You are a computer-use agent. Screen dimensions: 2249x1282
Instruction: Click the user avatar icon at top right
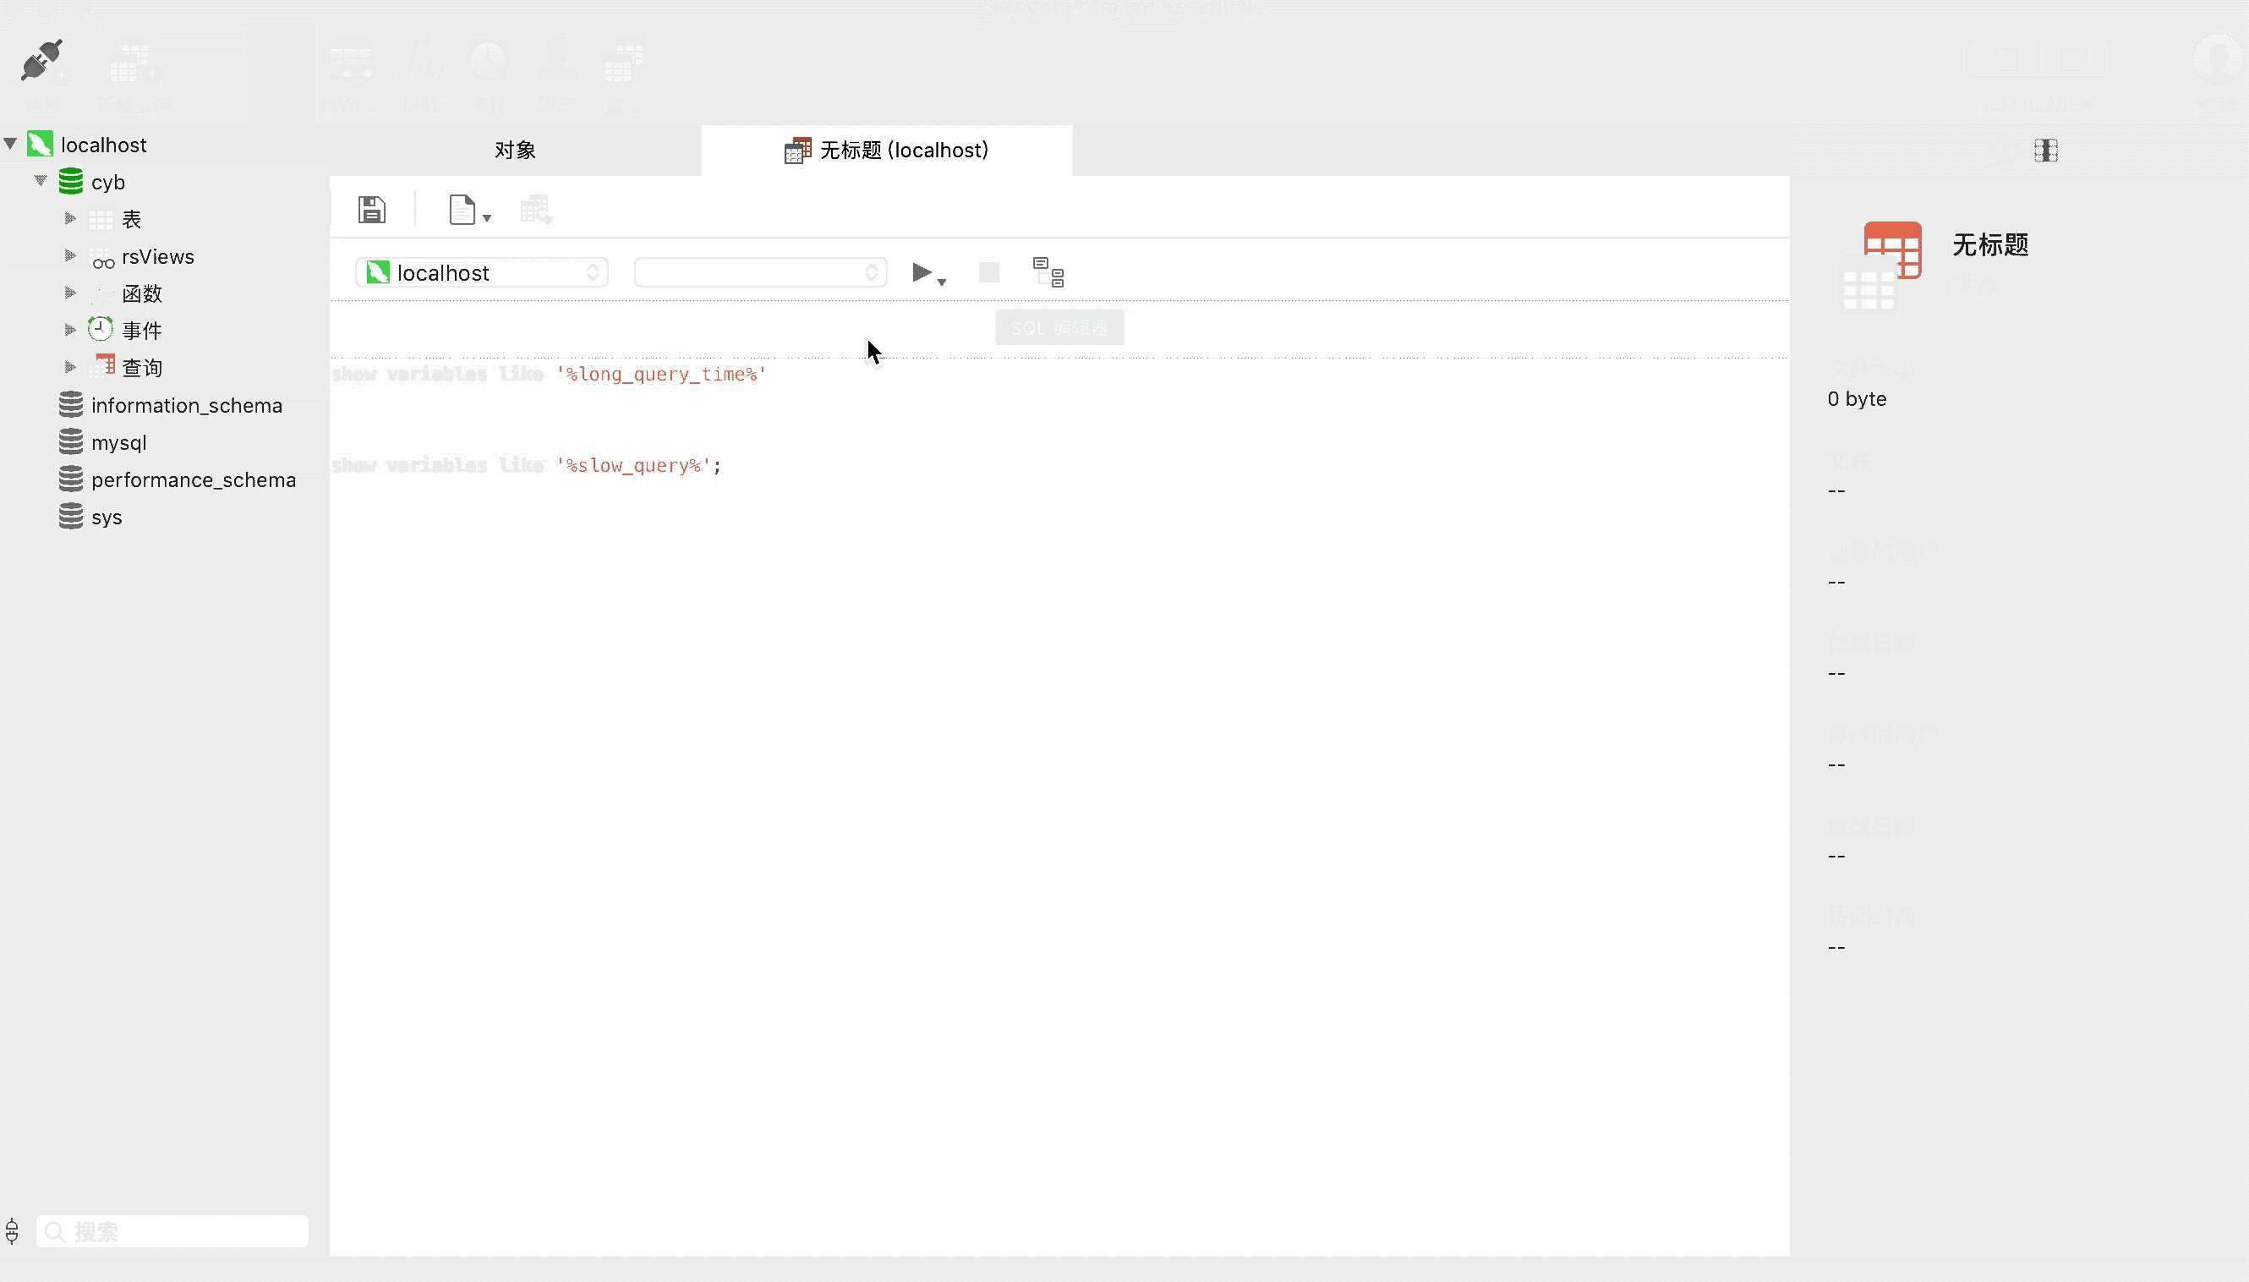2218,58
